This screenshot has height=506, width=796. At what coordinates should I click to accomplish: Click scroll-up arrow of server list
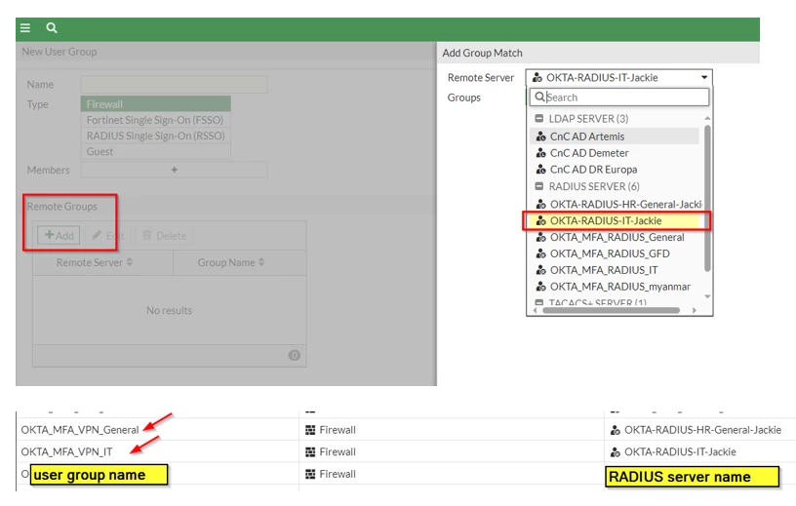(707, 118)
